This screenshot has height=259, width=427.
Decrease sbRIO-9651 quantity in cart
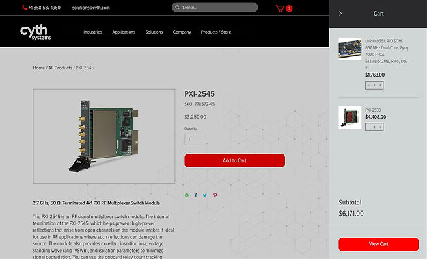pos(368,85)
